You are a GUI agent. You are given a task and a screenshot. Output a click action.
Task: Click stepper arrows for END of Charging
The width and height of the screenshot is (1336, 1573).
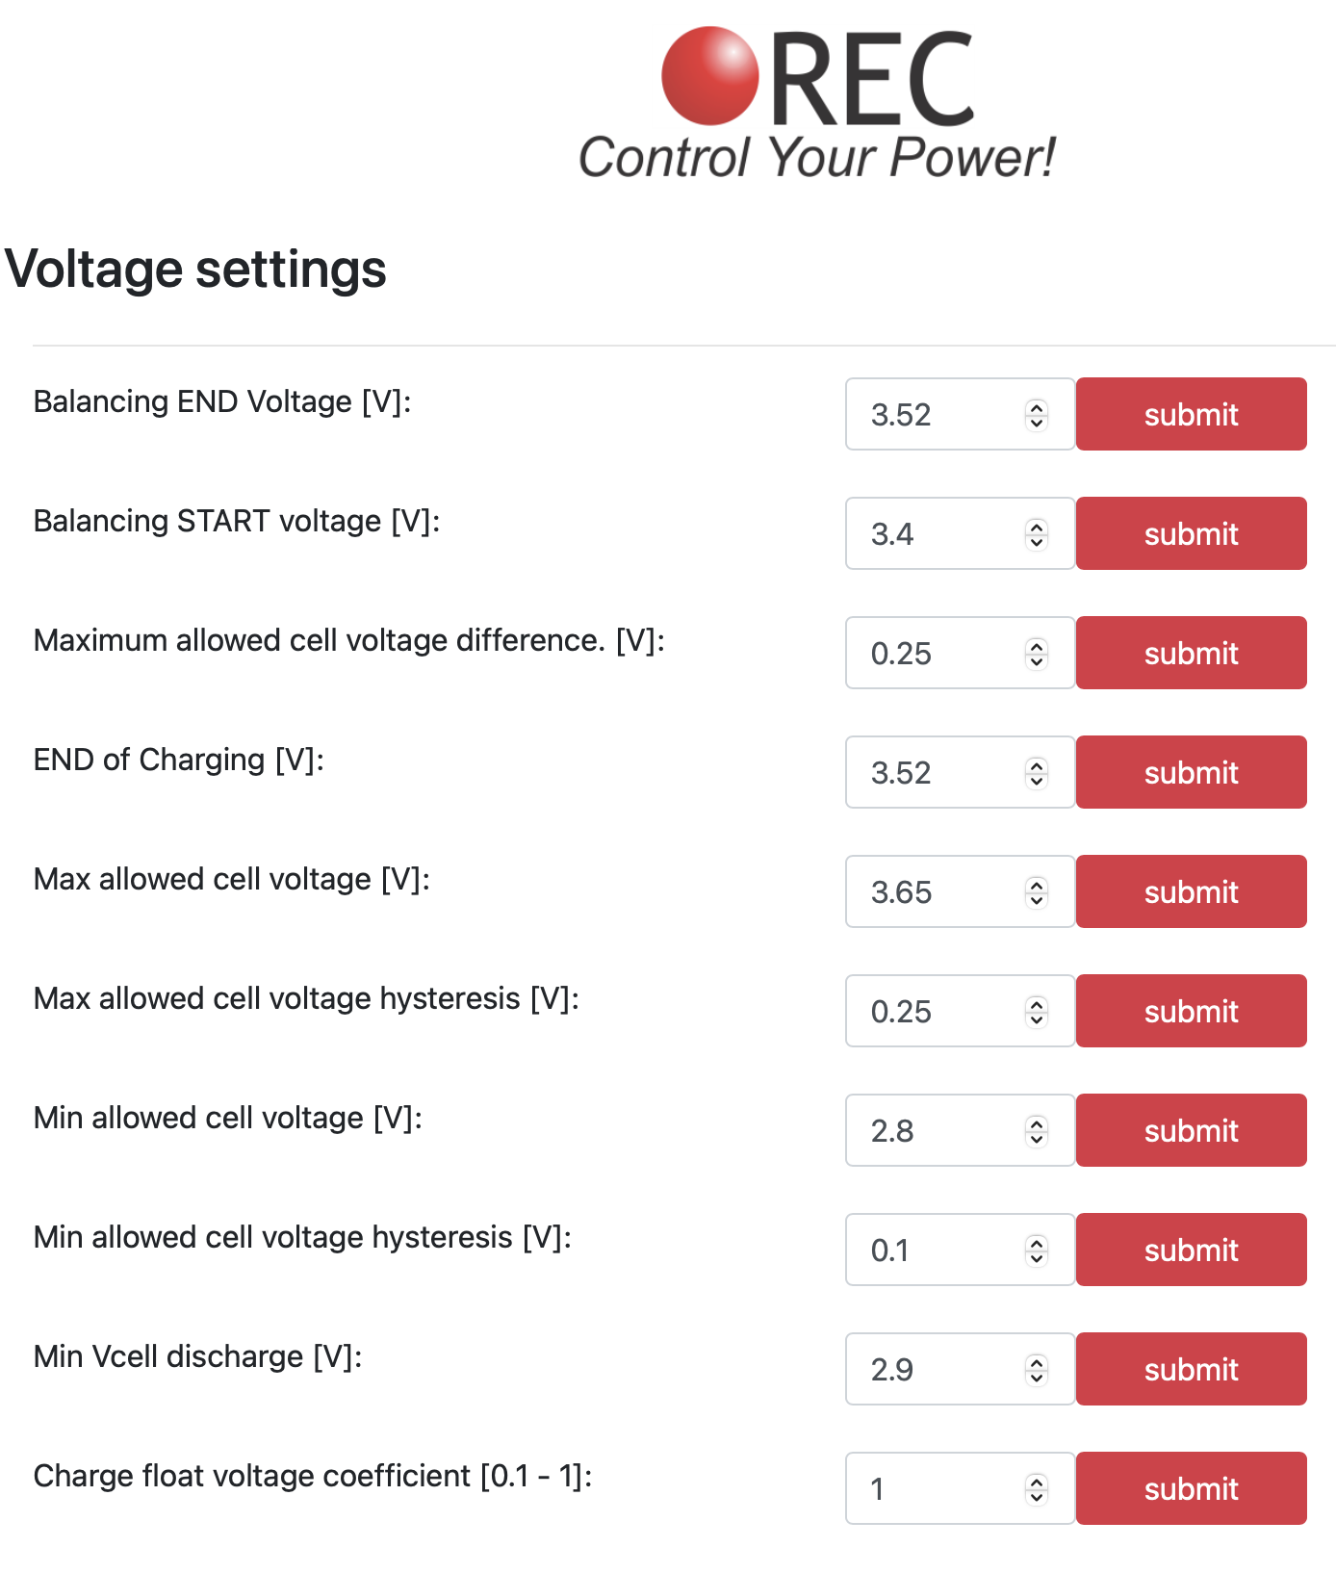point(1036,773)
